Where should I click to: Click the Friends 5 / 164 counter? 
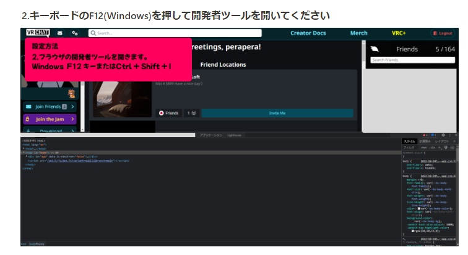click(x=445, y=49)
